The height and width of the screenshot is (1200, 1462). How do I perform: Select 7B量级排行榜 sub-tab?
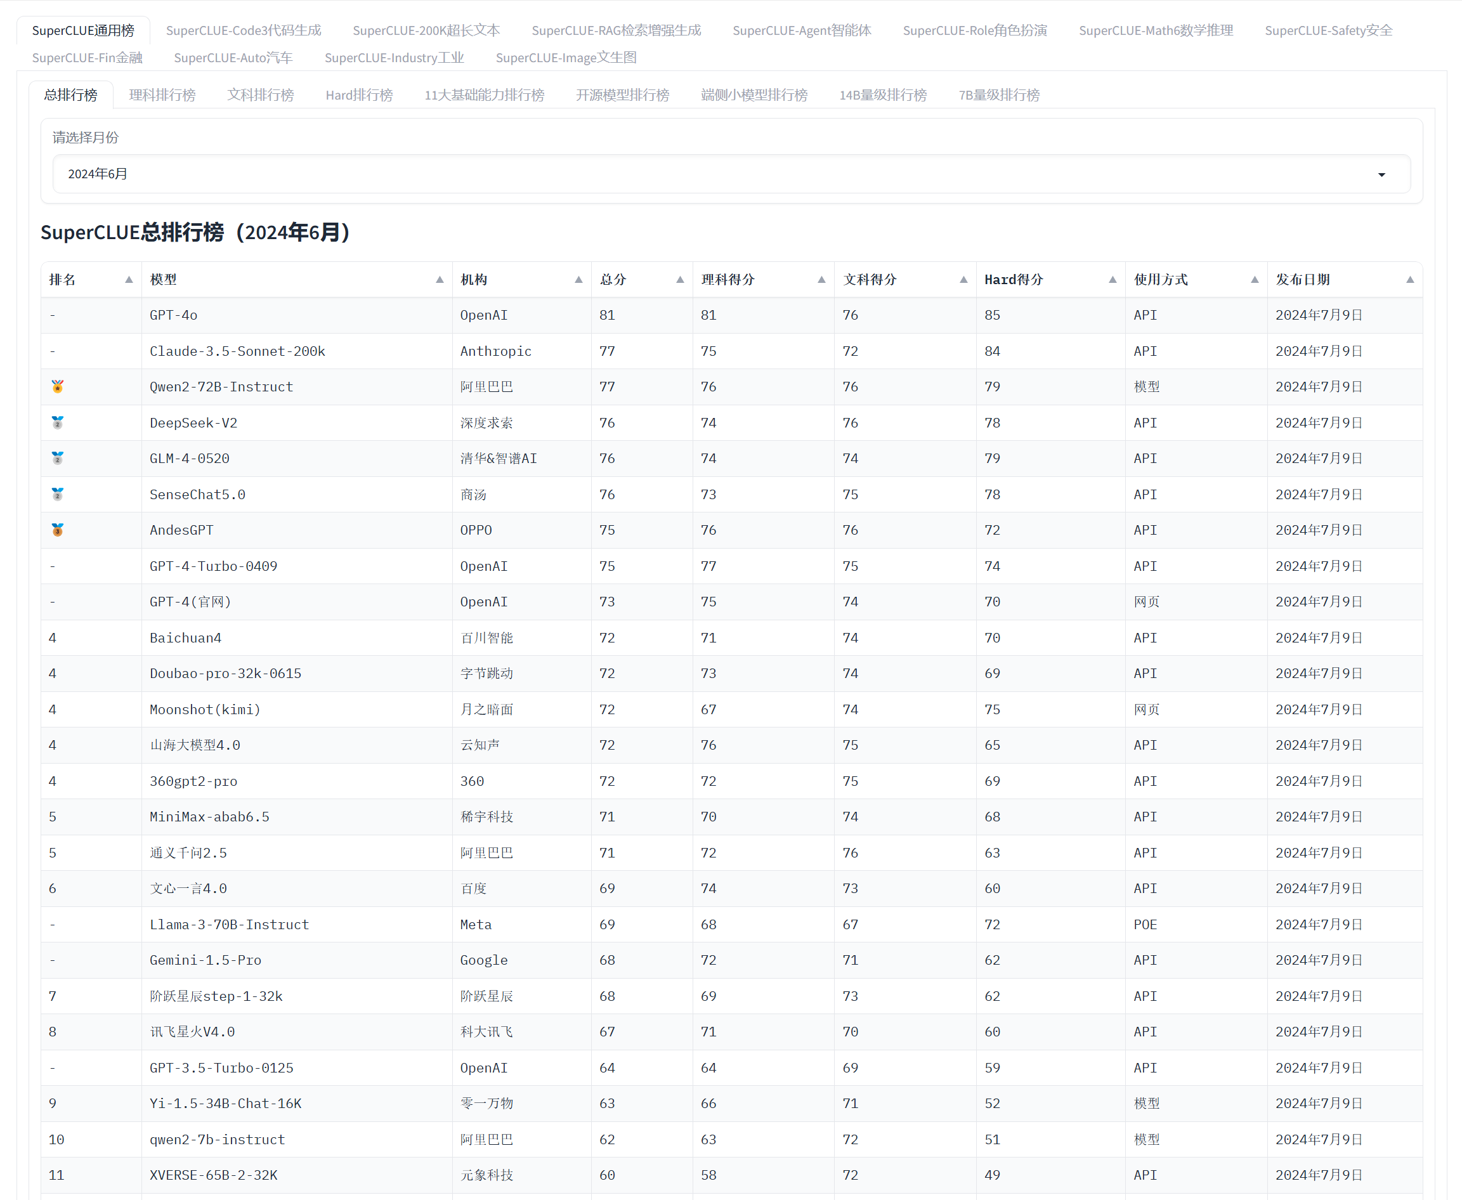coord(999,95)
